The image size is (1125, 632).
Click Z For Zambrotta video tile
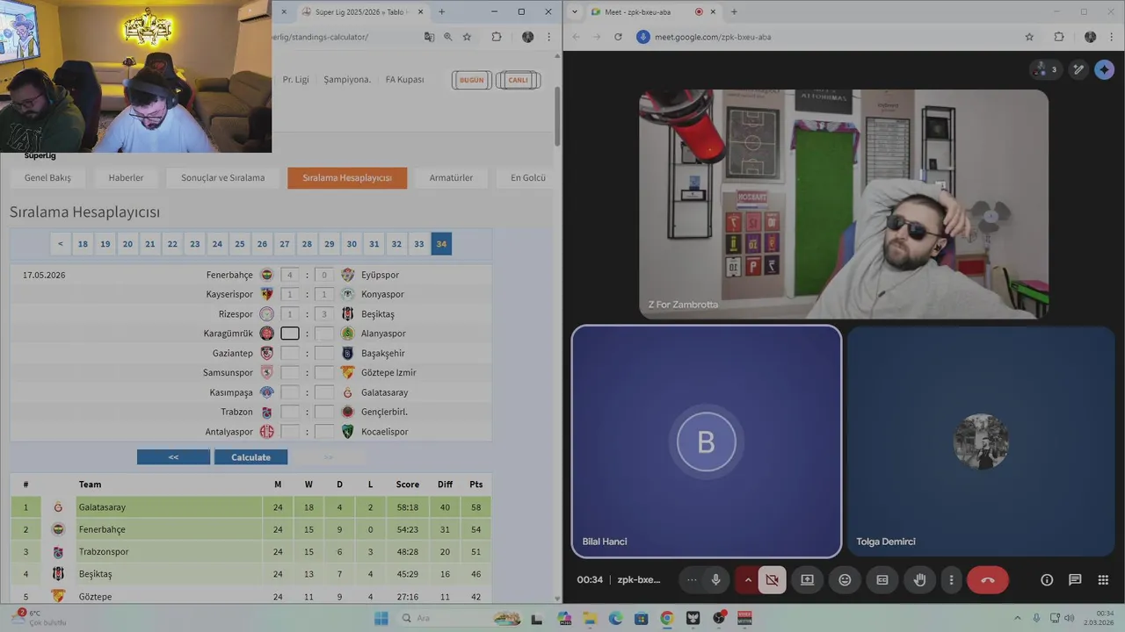tap(844, 204)
